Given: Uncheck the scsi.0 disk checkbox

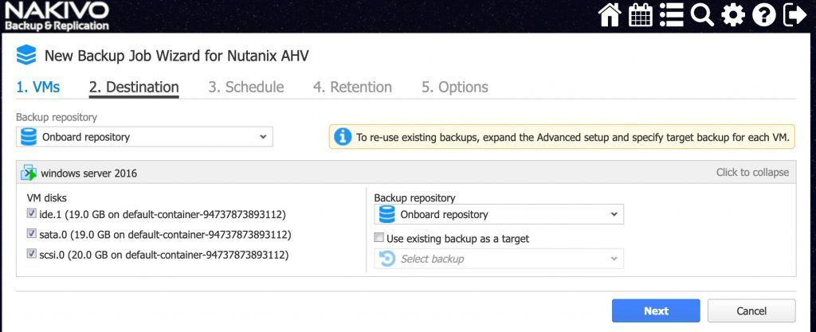Looking at the screenshot, I should pos(31,254).
